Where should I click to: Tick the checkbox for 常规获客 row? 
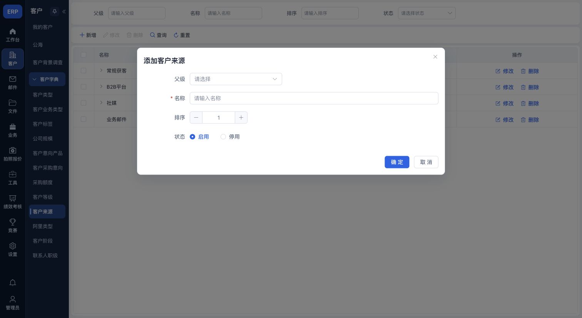pos(84,71)
